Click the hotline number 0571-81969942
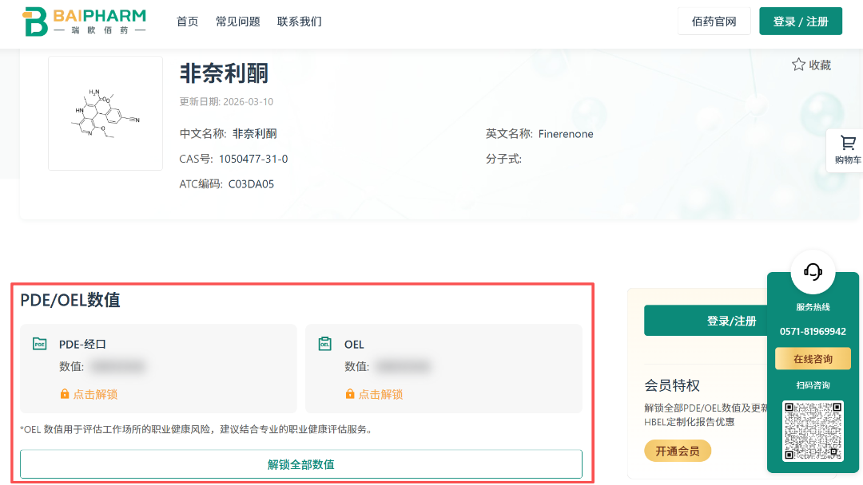863x485 pixels. [813, 331]
